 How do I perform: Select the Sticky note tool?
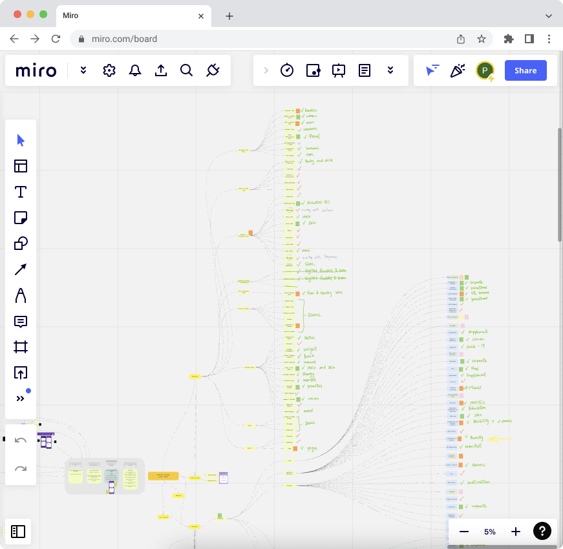[x=21, y=218]
